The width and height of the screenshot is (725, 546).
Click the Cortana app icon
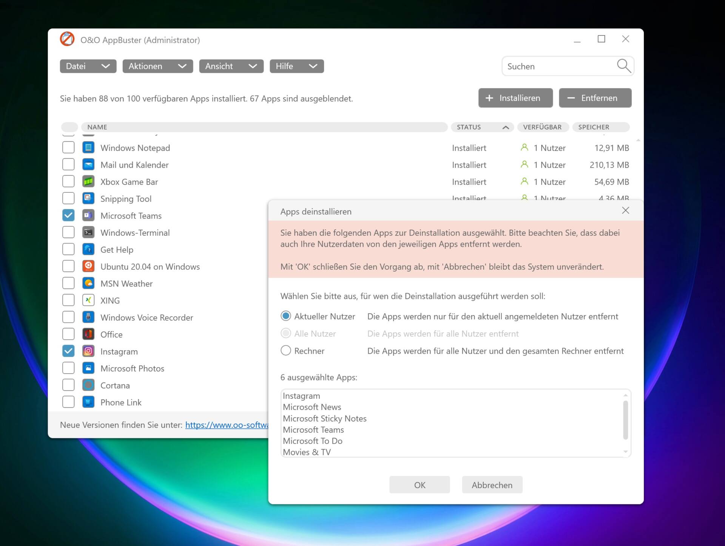88,385
